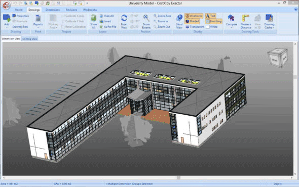This screenshot has height=187, width=299.
Task: Toggle White background option
Action: (212, 27)
